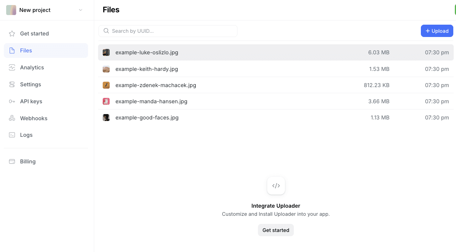This screenshot has height=252, width=456.
Task: Click the Integrate Uploader heading text
Action: 276,206
